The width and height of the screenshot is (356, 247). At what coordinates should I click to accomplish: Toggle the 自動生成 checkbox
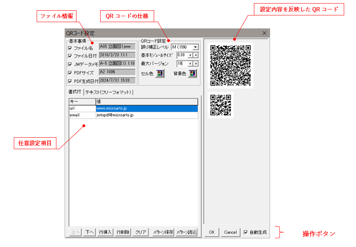tap(246, 232)
